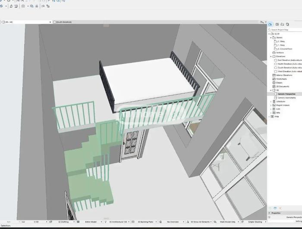Close the 3D / All tab
This screenshot has width=302, height=229.
pos(50,22)
